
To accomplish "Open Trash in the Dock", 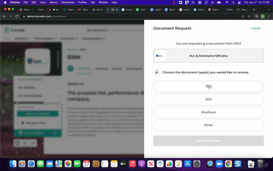I will pos(260,164).
